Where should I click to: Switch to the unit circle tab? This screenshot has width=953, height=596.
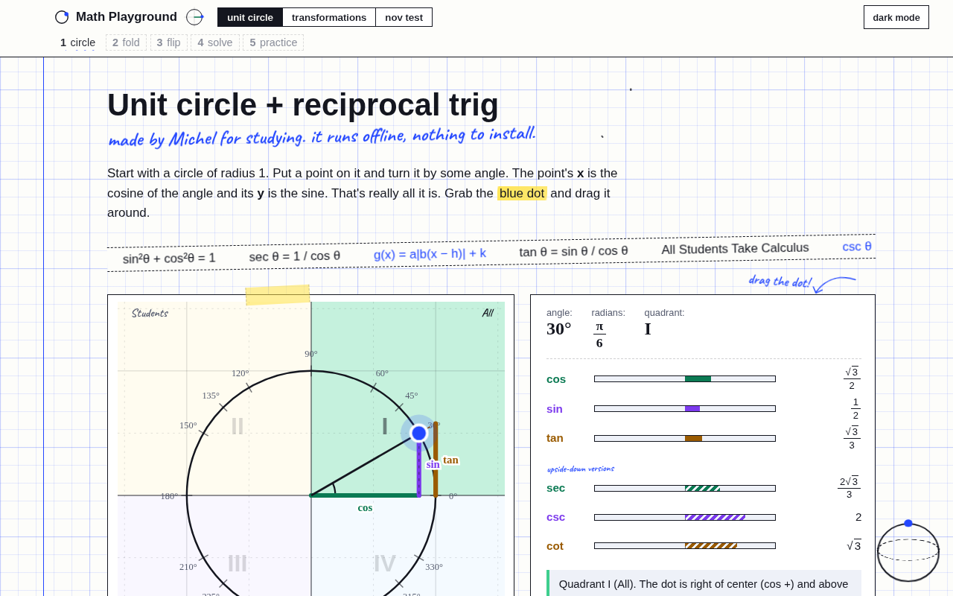click(x=250, y=17)
